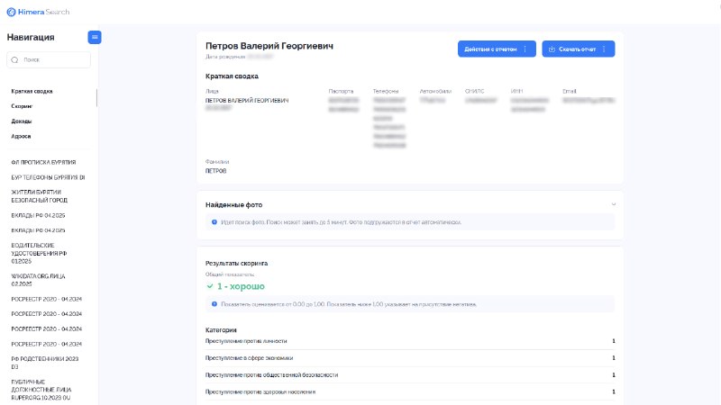The height and width of the screenshot is (405, 721).
Task: Click the Himera Search logo icon
Action: [x=11, y=12]
